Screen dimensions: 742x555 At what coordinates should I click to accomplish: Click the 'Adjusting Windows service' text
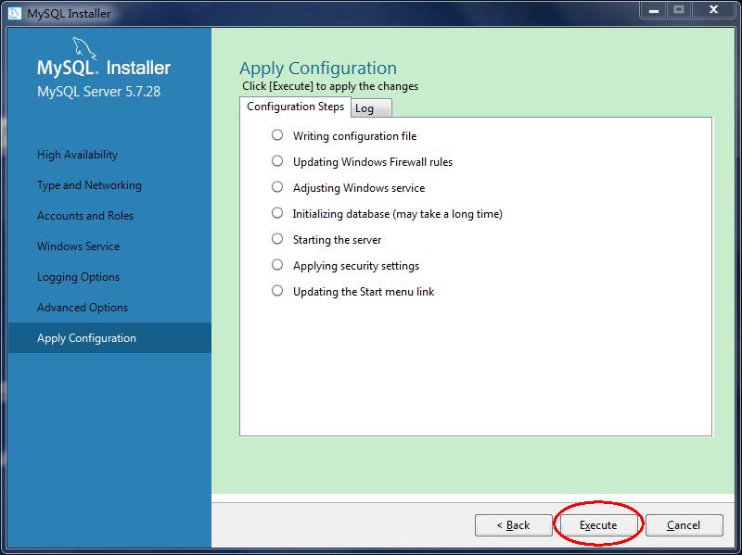tap(359, 188)
